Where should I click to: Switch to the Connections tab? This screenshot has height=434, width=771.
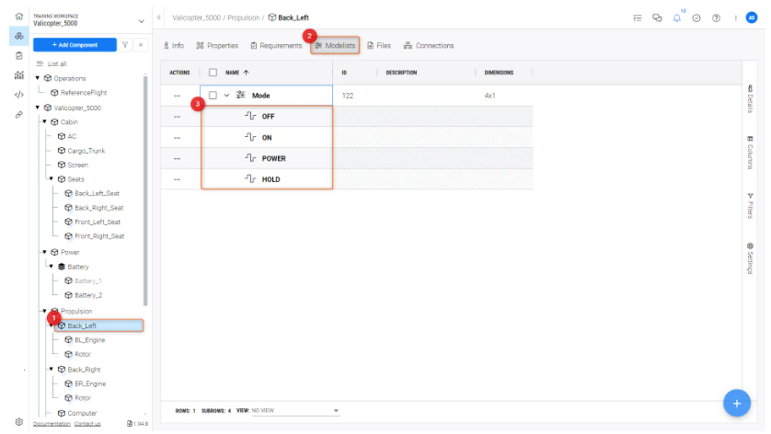point(428,45)
